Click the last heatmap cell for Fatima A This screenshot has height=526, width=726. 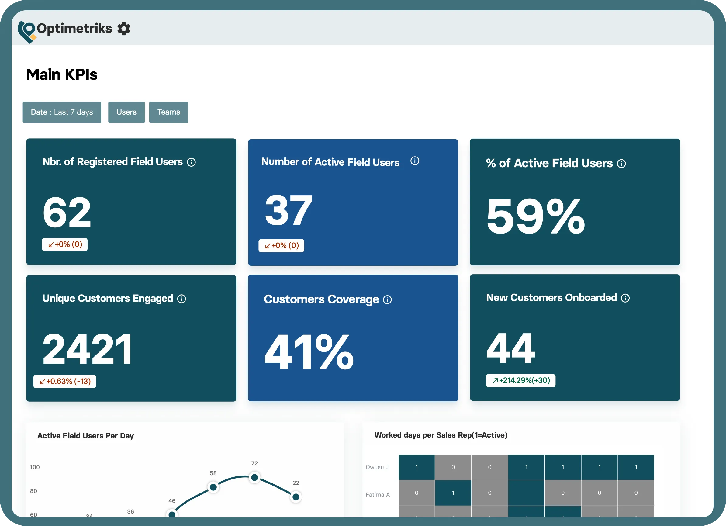(x=636, y=493)
